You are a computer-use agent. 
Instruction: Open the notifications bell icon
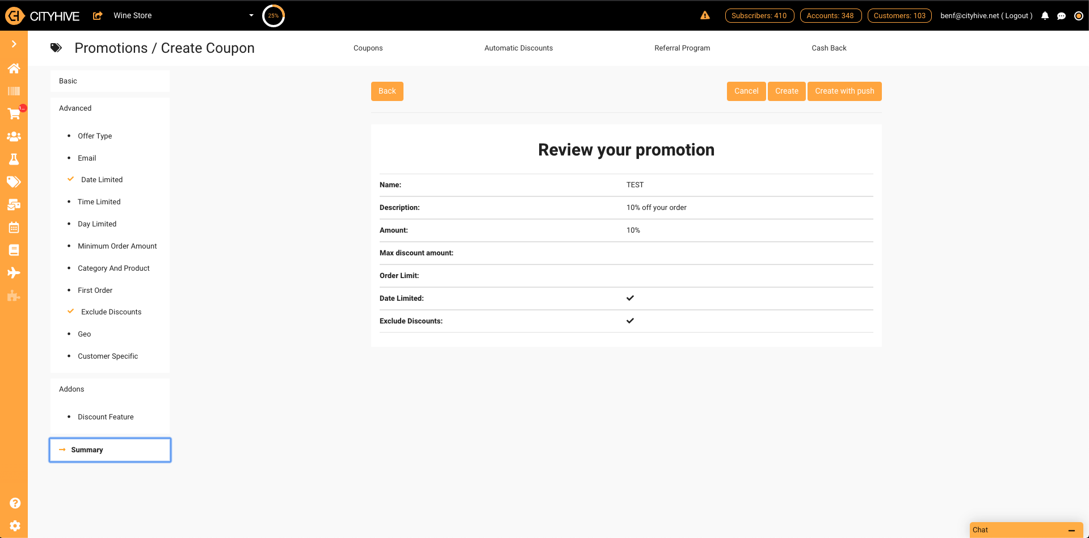[x=1045, y=16]
